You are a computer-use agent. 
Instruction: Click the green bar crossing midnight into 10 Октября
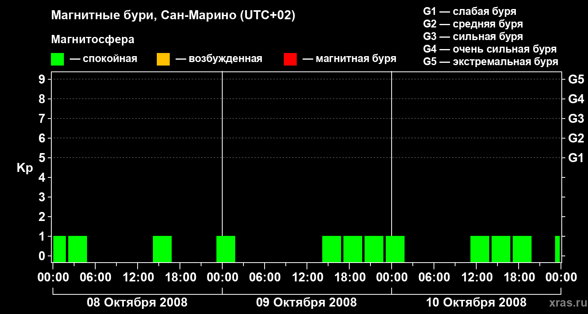[395, 249]
